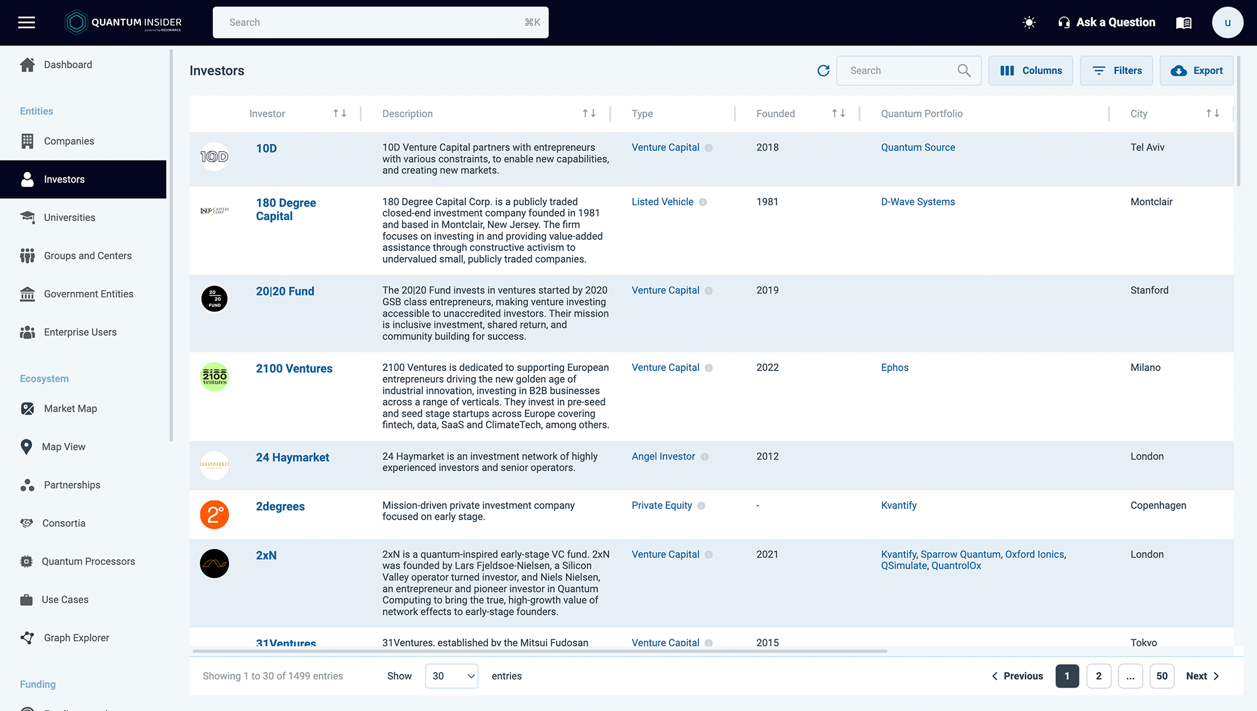The height and width of the screenshot is (711, 1257).
Task: Select Investors sidebar item
Action: click(83, 179)
